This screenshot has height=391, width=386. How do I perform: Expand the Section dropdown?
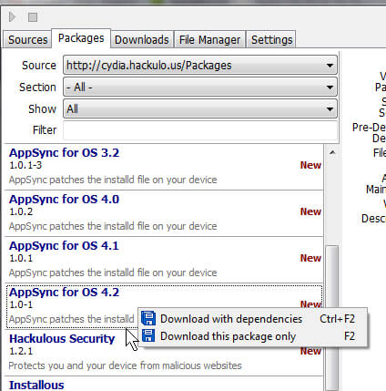[x=200, y=87]
